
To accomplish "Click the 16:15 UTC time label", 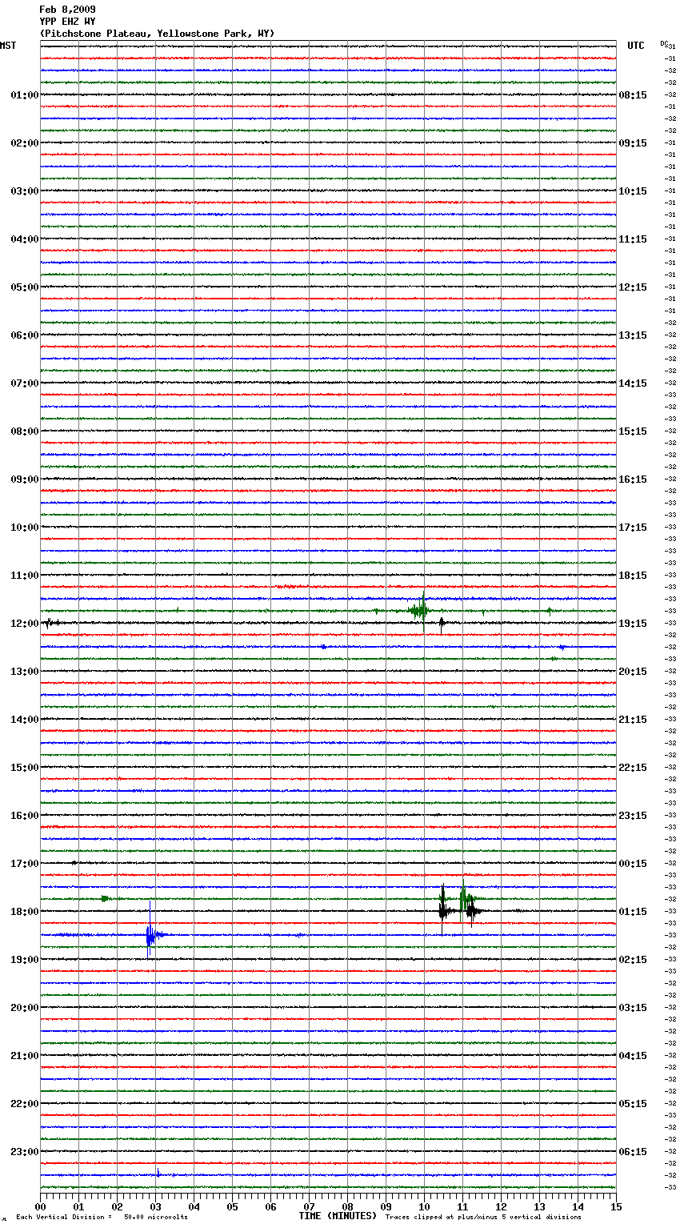I will pyautogui.click(x=633, y=480).
